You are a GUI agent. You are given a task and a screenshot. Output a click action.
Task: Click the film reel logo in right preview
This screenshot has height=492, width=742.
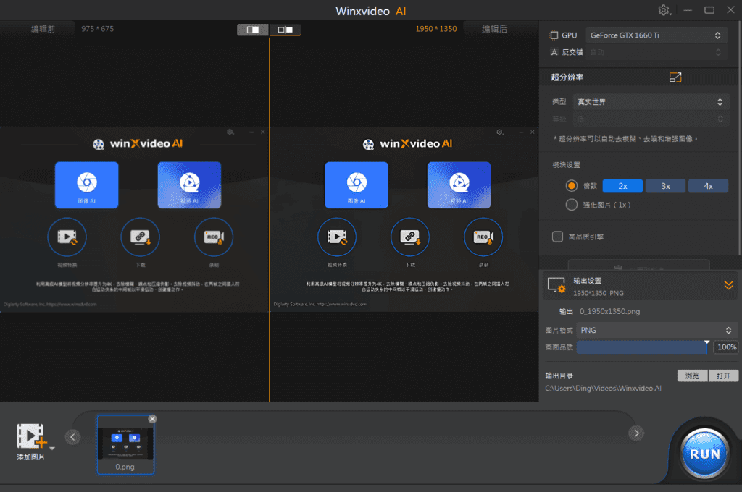click(368, 144)
